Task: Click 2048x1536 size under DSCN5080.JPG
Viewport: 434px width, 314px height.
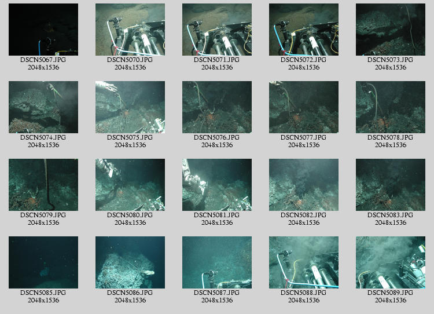Action: [x=130, y=222]
